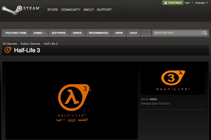
Task: Open the ABOUT menu
Action: point(88,10)
